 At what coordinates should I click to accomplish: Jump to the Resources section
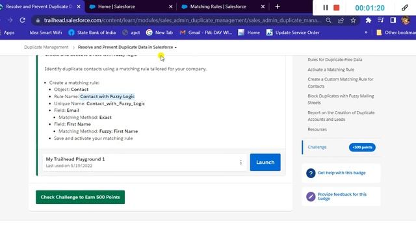coord(317,129)
